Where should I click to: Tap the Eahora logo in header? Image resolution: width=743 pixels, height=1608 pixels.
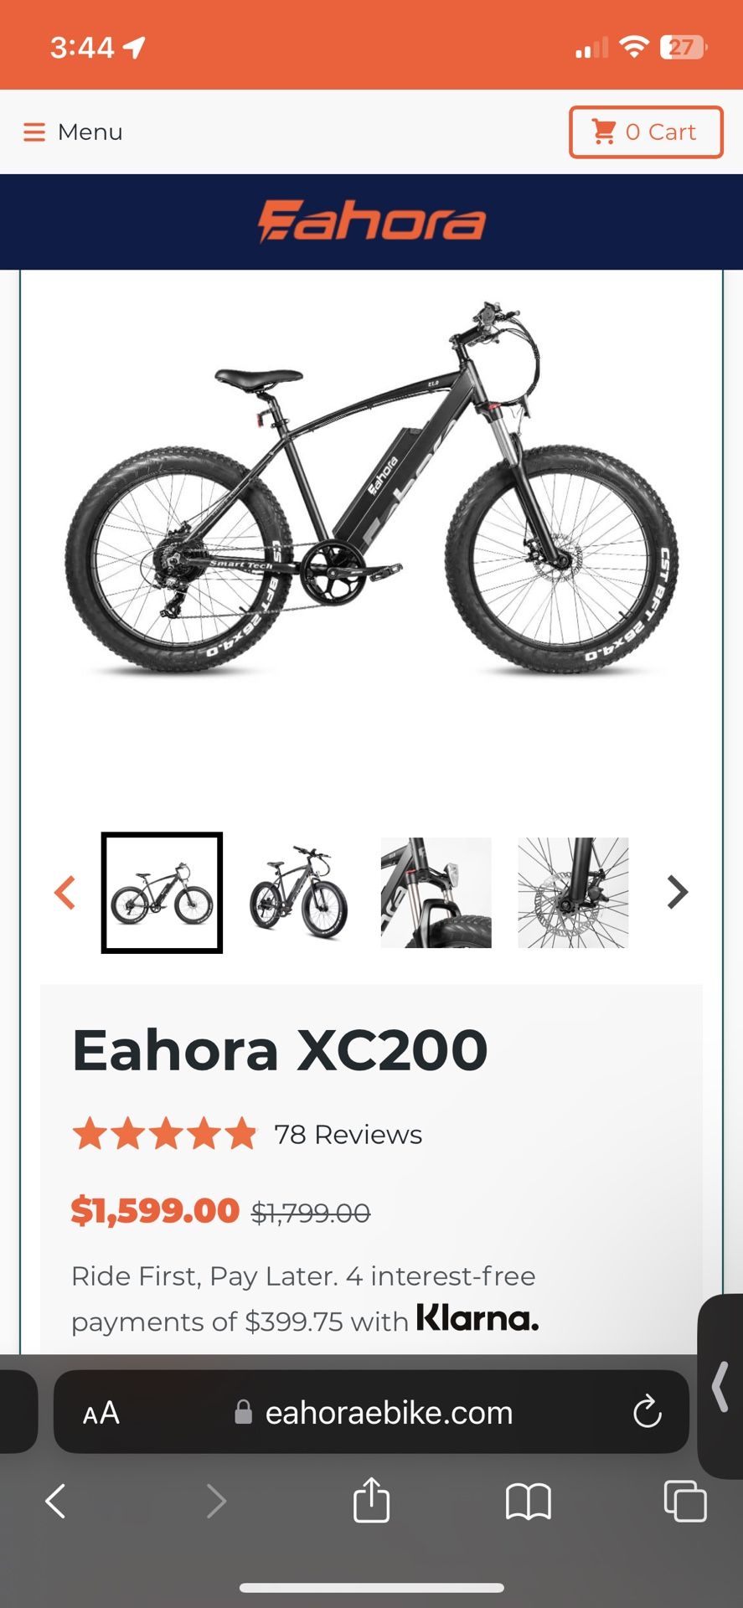pos(371,222)
